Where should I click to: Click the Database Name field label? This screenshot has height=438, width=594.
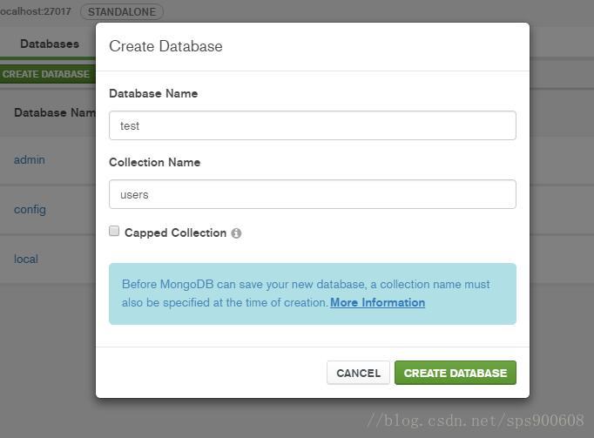(153, 93)
